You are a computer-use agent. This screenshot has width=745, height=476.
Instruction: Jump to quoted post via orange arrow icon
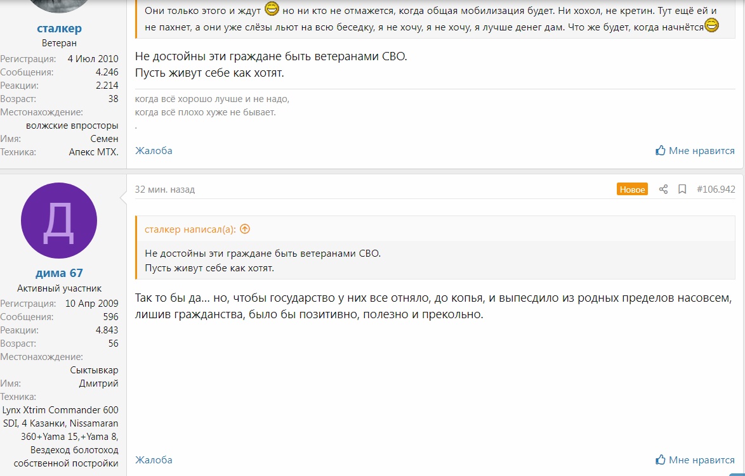pyautogui.click(x=245, y=229)
